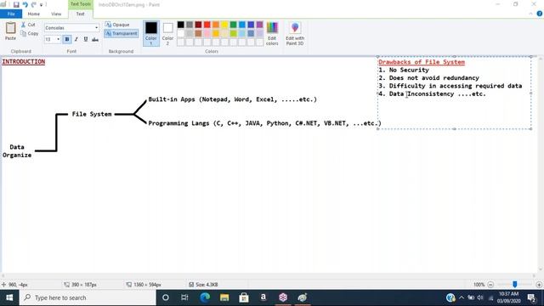Viewport: 544px width, 306px height.
Task: Switch to the Home ribbon tab
Action: tap(34, 14)
